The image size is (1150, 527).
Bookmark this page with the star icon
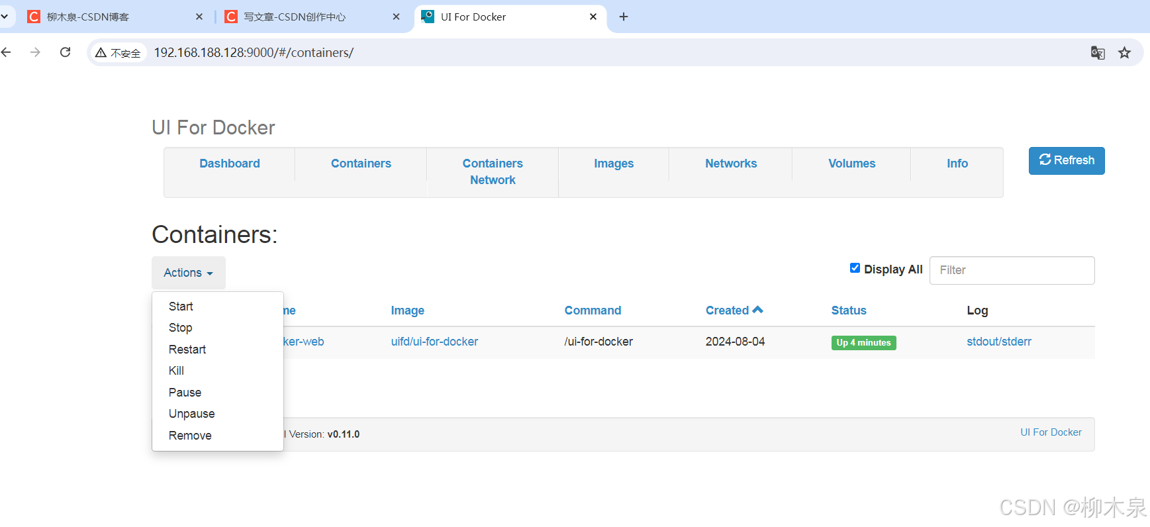point(1124,52)
